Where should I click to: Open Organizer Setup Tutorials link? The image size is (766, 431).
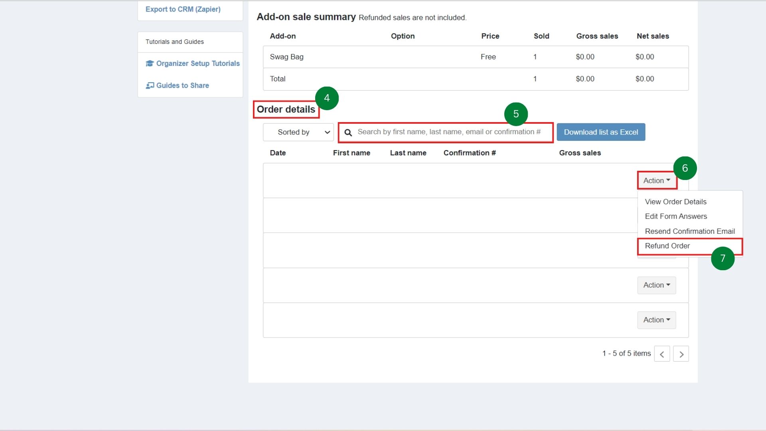coord(198,63)
